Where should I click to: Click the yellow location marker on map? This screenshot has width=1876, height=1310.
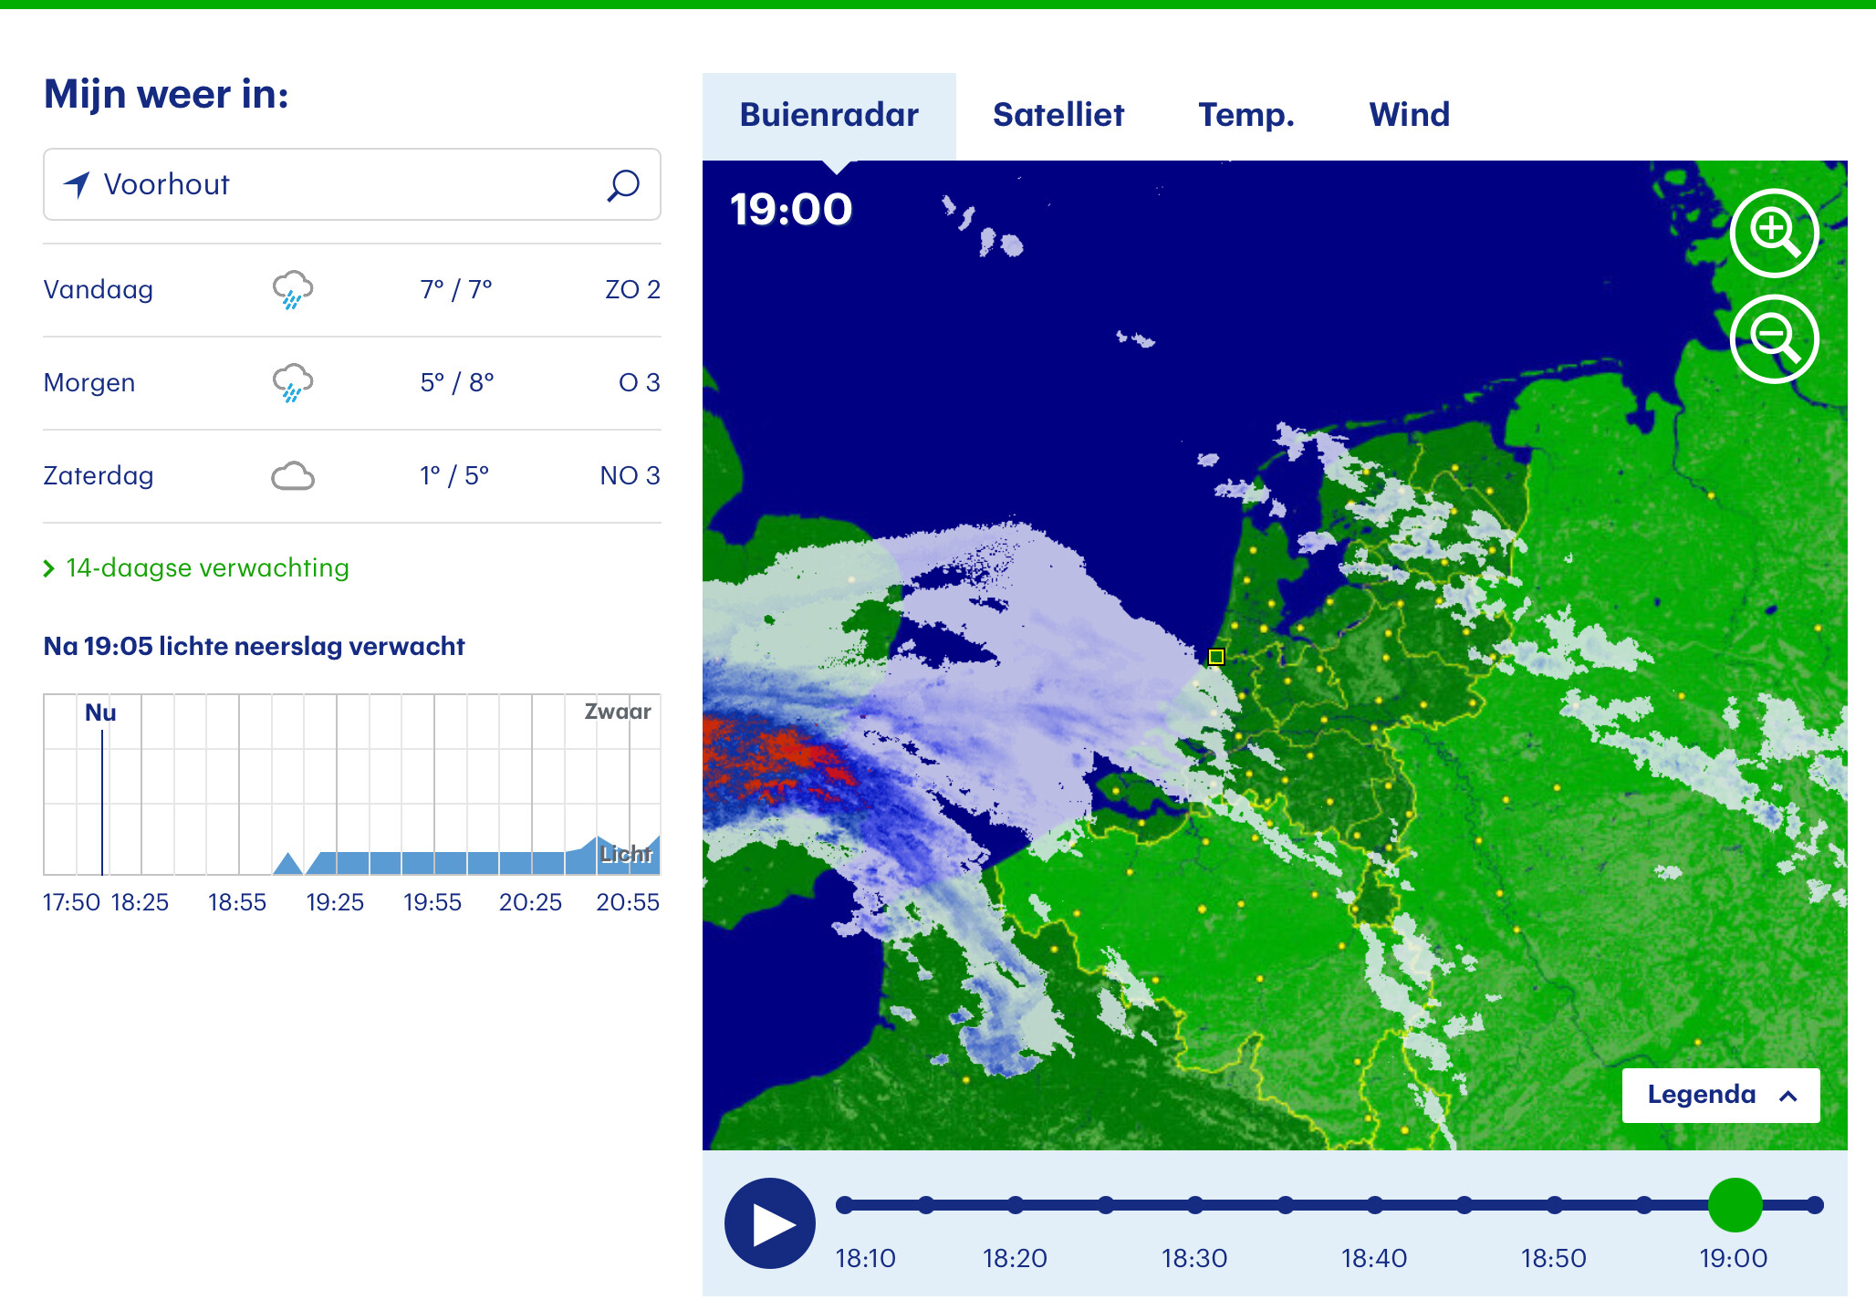1216,657
